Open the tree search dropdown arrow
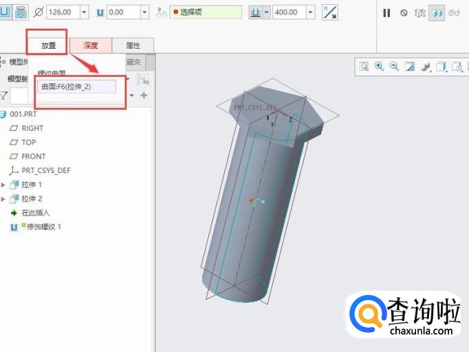The width and height of the screenshot is (469, 352). pyautogui.click(x=131, y=96)
